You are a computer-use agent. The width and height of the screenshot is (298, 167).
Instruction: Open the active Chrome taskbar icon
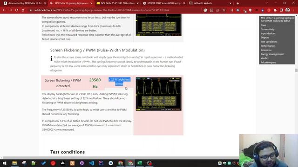click(130, 163)
